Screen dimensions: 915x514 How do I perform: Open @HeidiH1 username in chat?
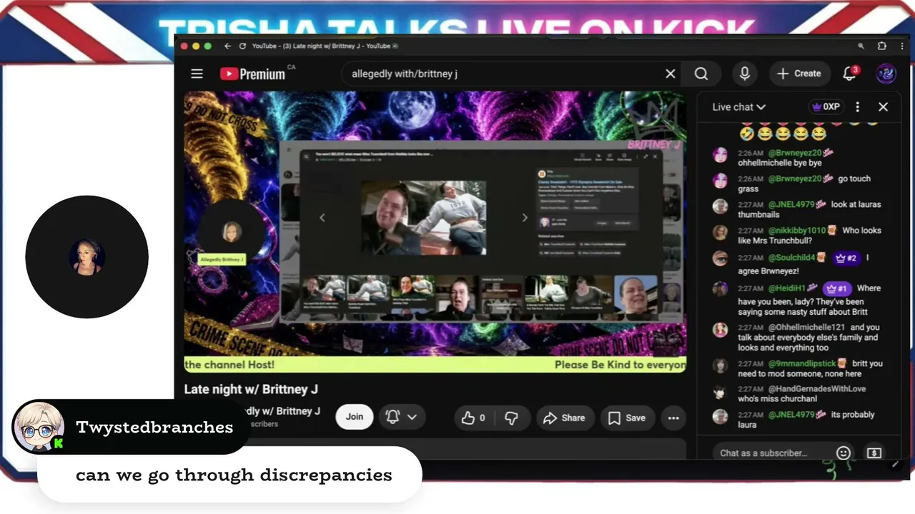coord(787,288)
